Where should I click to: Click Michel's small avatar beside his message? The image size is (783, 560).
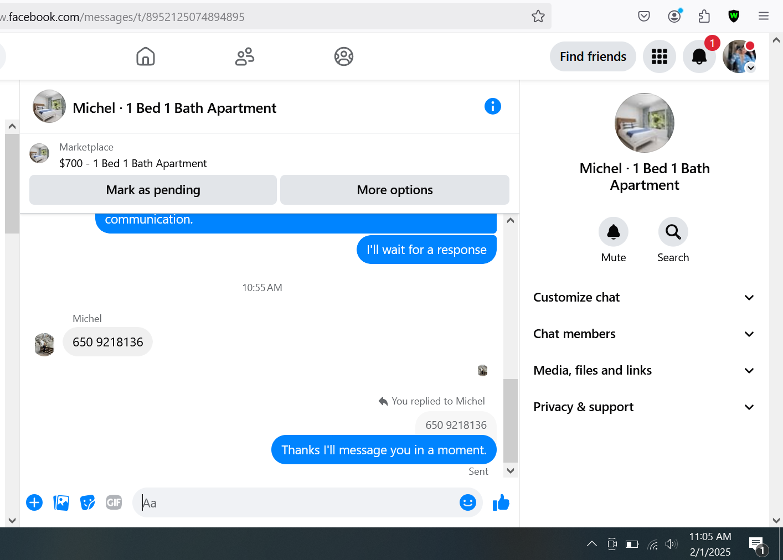tap(44, 345)
